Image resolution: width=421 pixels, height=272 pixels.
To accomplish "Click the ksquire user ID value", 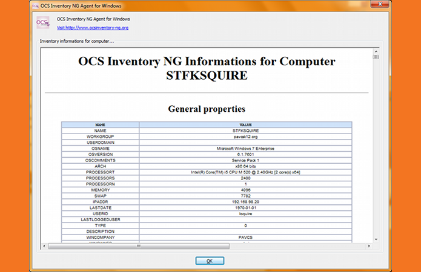I will [x=245, y=213].
